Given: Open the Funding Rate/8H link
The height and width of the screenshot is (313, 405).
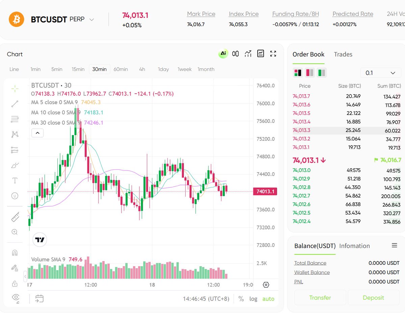Looking at the screenshot, I should click(295, 14).
